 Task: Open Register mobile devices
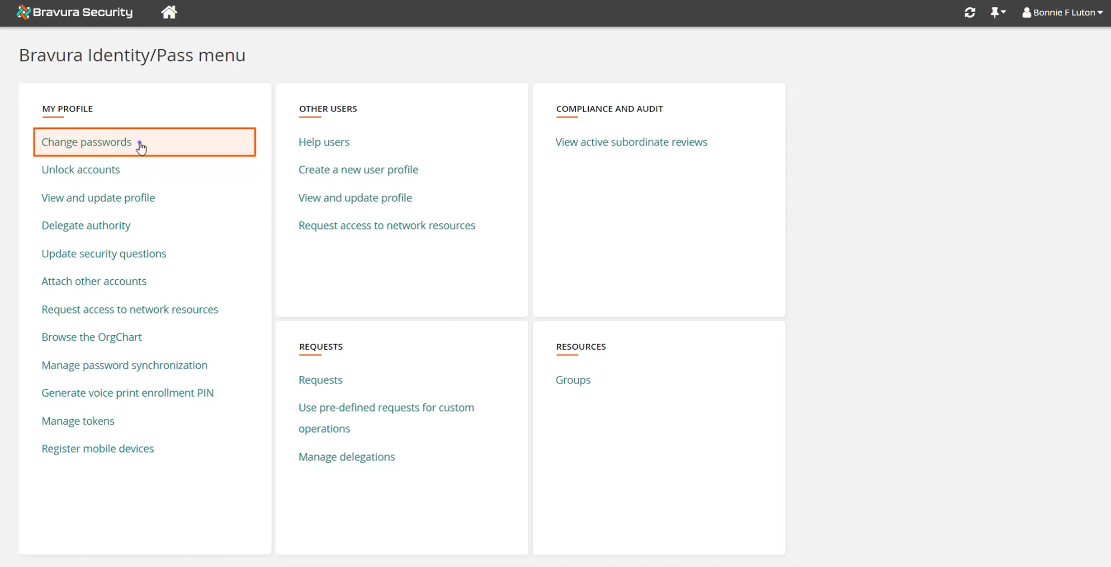click(98, 449)
